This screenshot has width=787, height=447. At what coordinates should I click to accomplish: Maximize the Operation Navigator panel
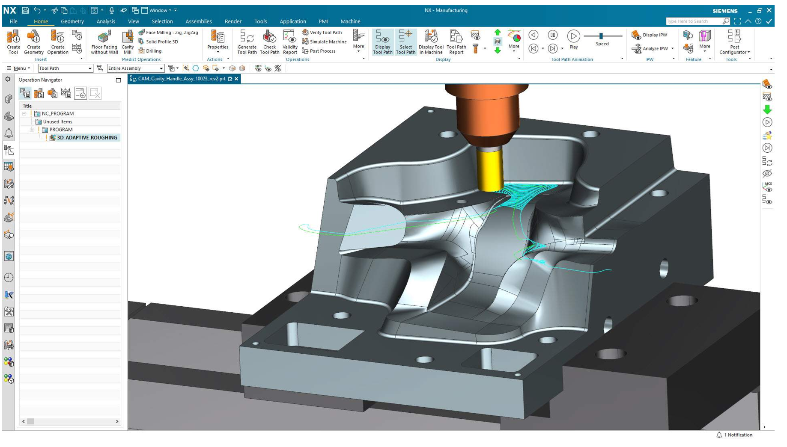point(119,80)
